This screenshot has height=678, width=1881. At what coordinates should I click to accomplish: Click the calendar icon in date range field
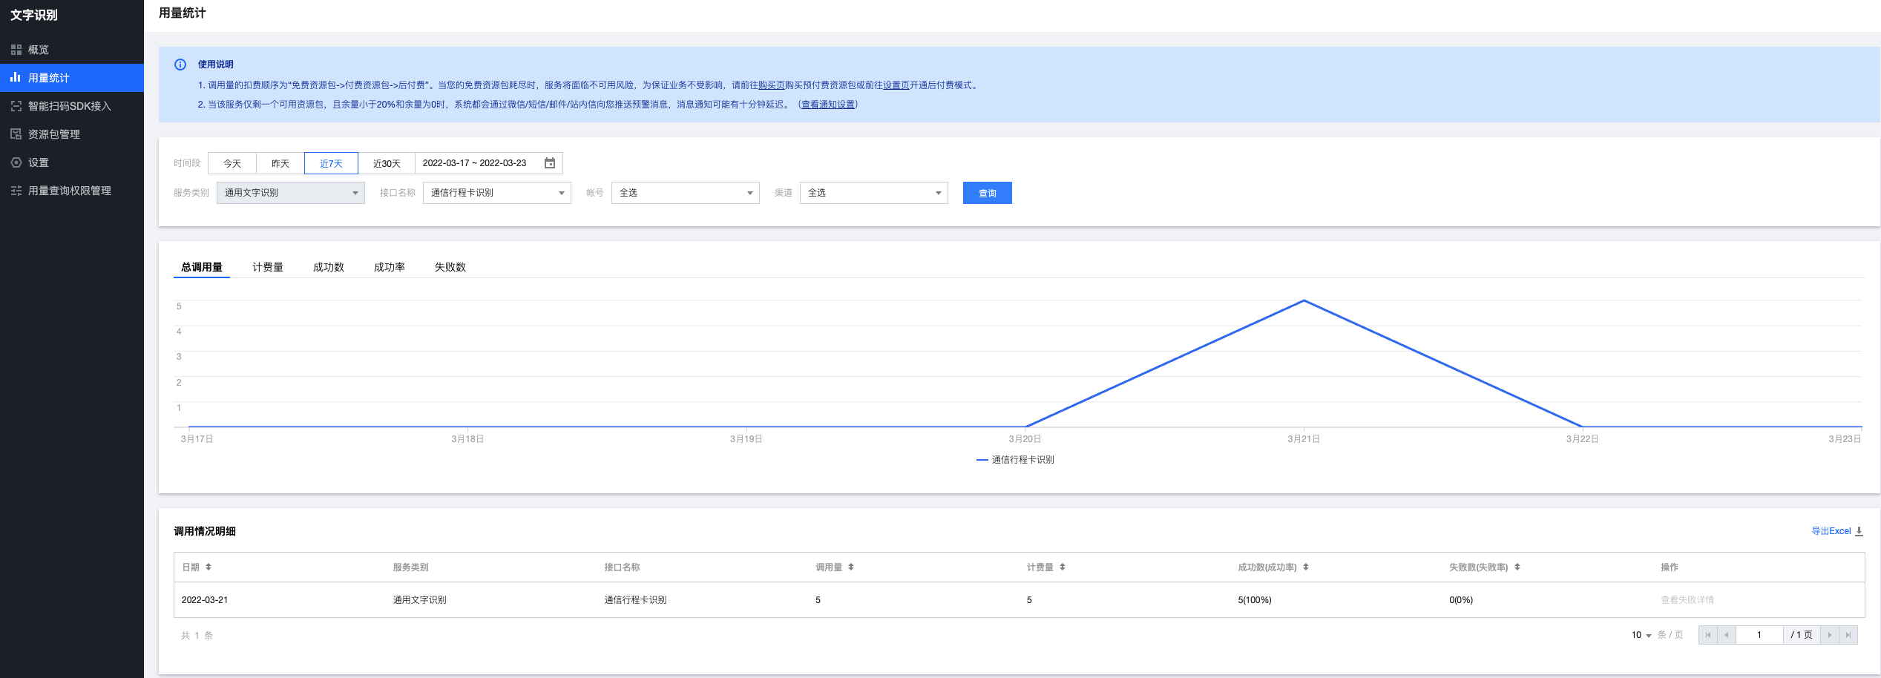[x=550, y=163]
